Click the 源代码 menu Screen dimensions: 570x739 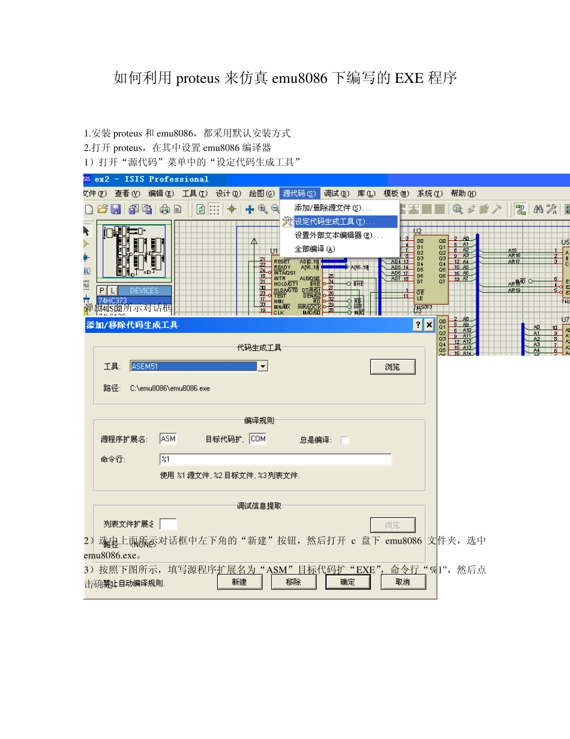click(299, 193)
